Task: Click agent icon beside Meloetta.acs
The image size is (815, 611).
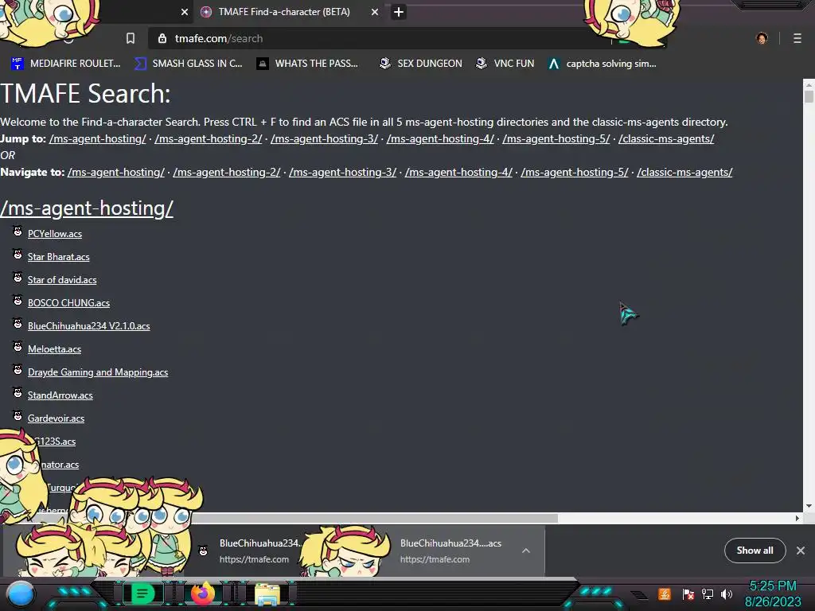Action: pos(18,347)
